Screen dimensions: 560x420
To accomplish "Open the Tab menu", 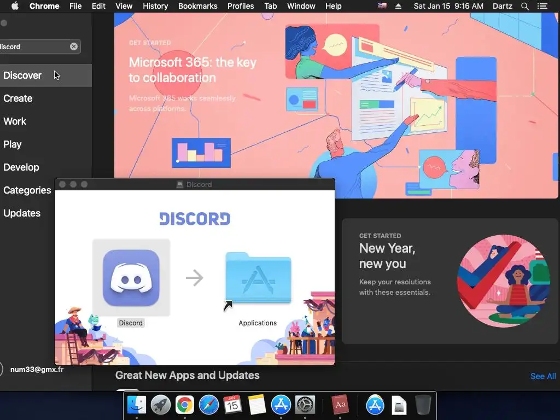I will point(270,6).
